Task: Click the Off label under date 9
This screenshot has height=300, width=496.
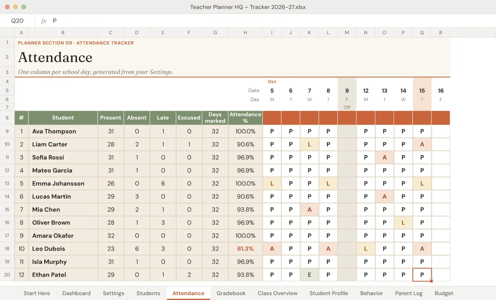Action: click(347, 107)
